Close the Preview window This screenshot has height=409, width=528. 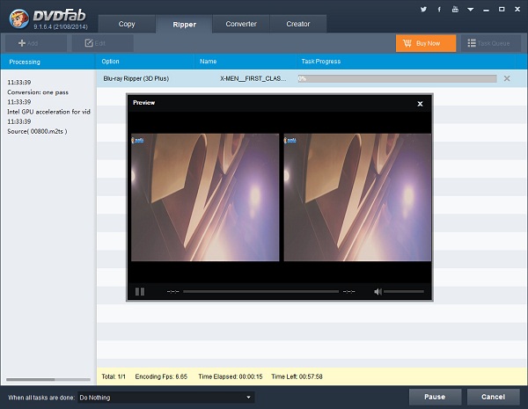[420, 104]
